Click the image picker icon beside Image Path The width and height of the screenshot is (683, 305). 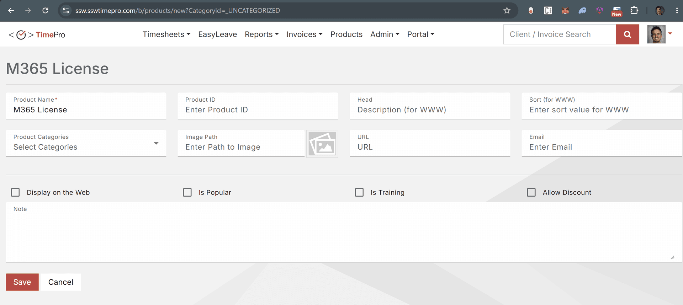[x=322, y=144]
